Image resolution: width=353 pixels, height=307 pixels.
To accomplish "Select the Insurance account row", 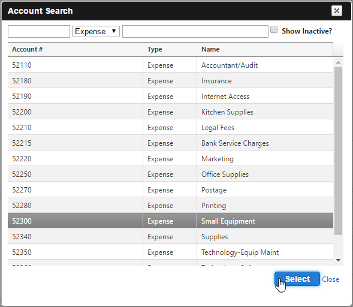I will tap(170, 80).
